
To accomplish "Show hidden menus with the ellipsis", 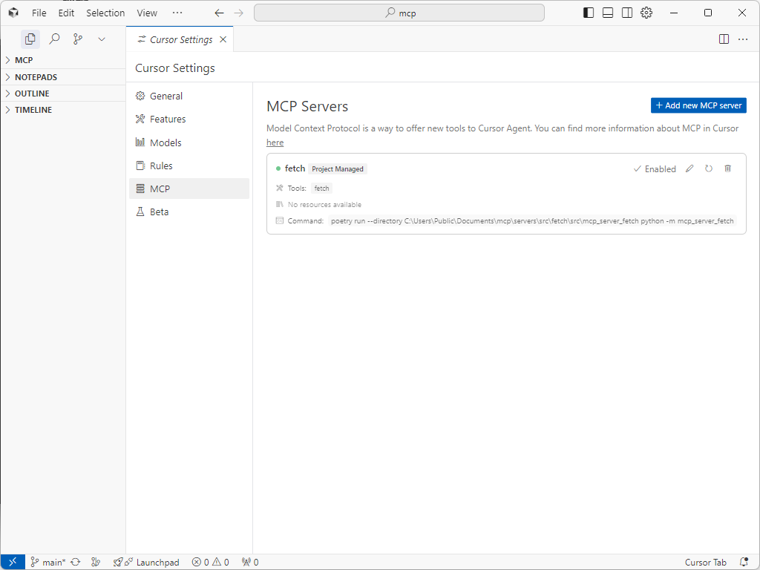I will click(177, 13).
